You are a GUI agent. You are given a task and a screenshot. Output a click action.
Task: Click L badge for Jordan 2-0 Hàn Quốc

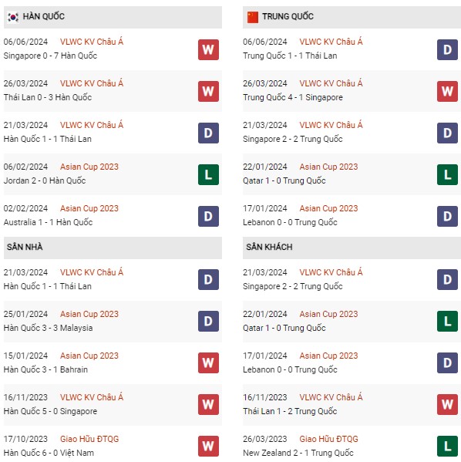pyautogui.click(x=208, y=174)
